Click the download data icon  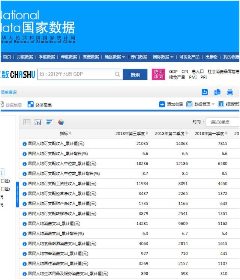click(205, 92)
